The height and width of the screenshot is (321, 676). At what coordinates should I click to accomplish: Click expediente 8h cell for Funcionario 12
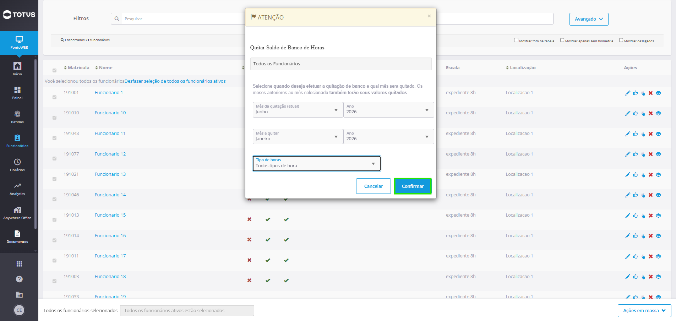(460, 154)
